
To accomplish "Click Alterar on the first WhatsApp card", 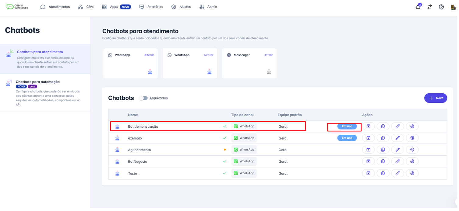I will 149,55.
